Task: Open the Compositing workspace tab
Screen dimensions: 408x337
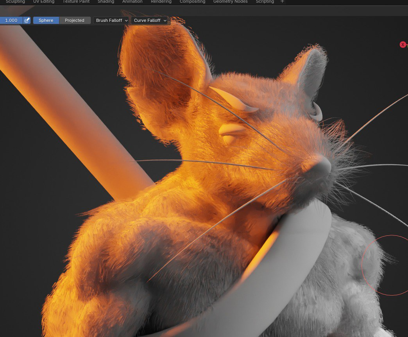Action: coord(192,2)
